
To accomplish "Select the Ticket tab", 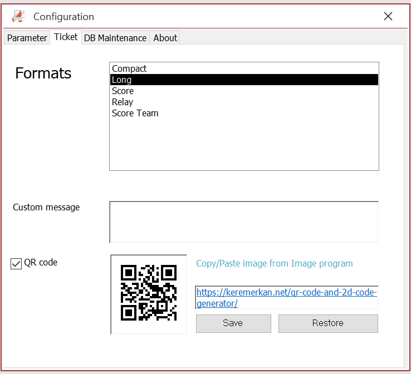I will tap(66, 37).
